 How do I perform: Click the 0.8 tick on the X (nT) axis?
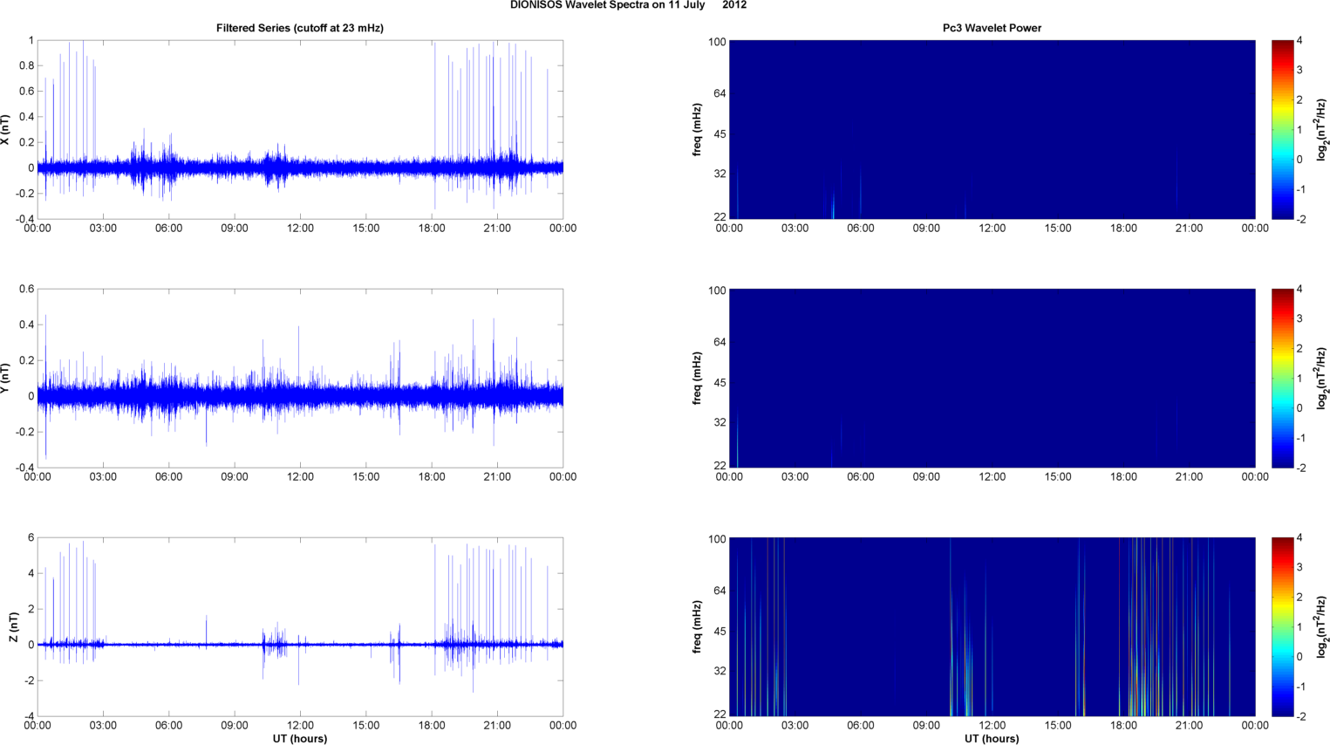(x=26, y=65)
